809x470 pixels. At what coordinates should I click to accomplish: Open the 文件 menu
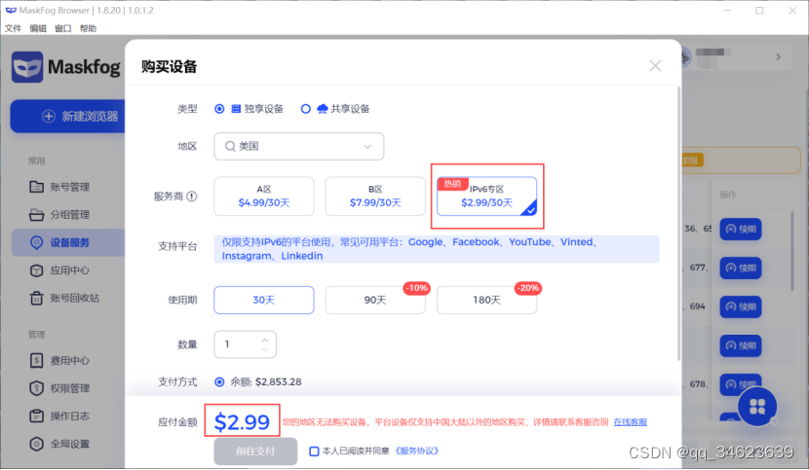[13, 28]
